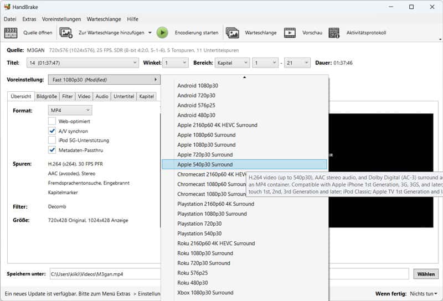Open the Extras menu
443x301 pixels.
[29, 19]
